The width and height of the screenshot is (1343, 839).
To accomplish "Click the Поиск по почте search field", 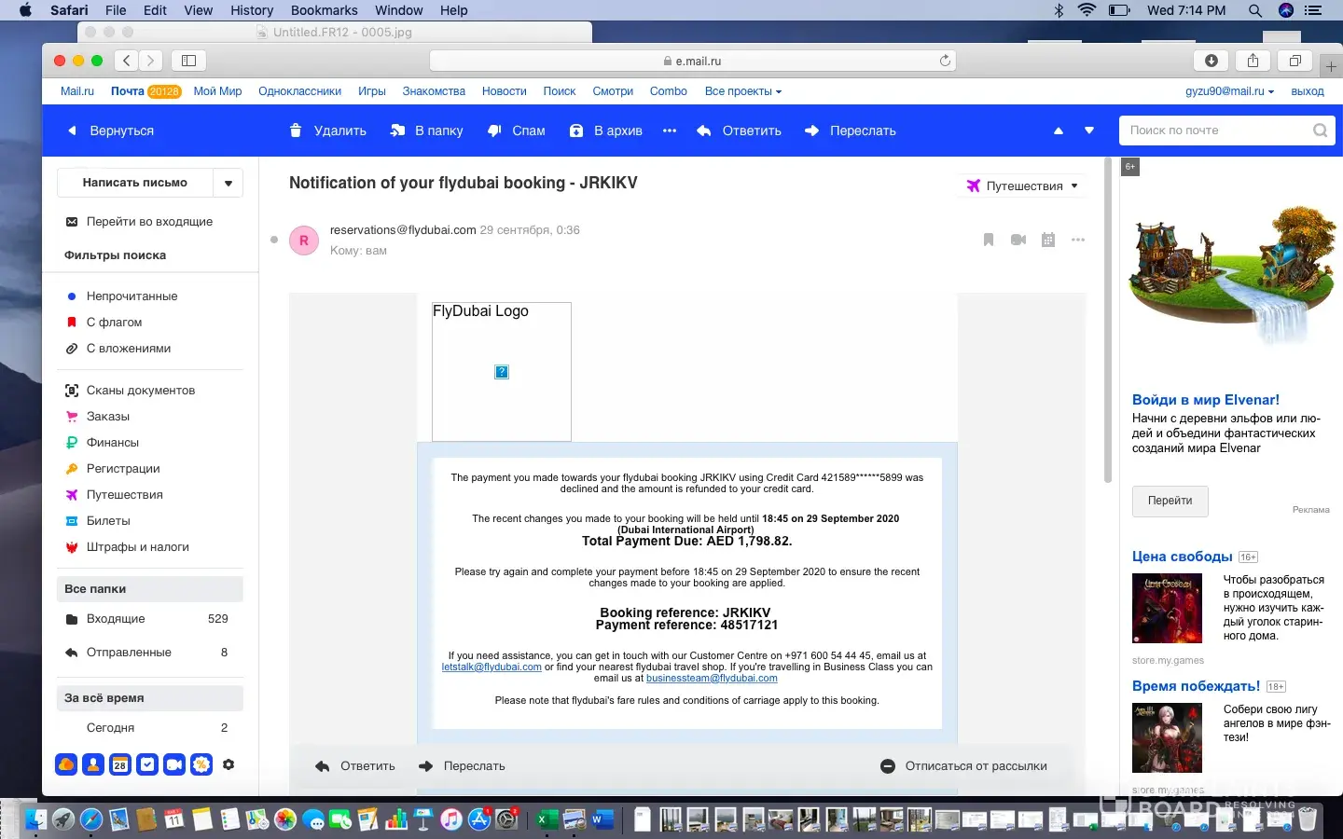I will pyautogui.click(x=1215, y=131).
